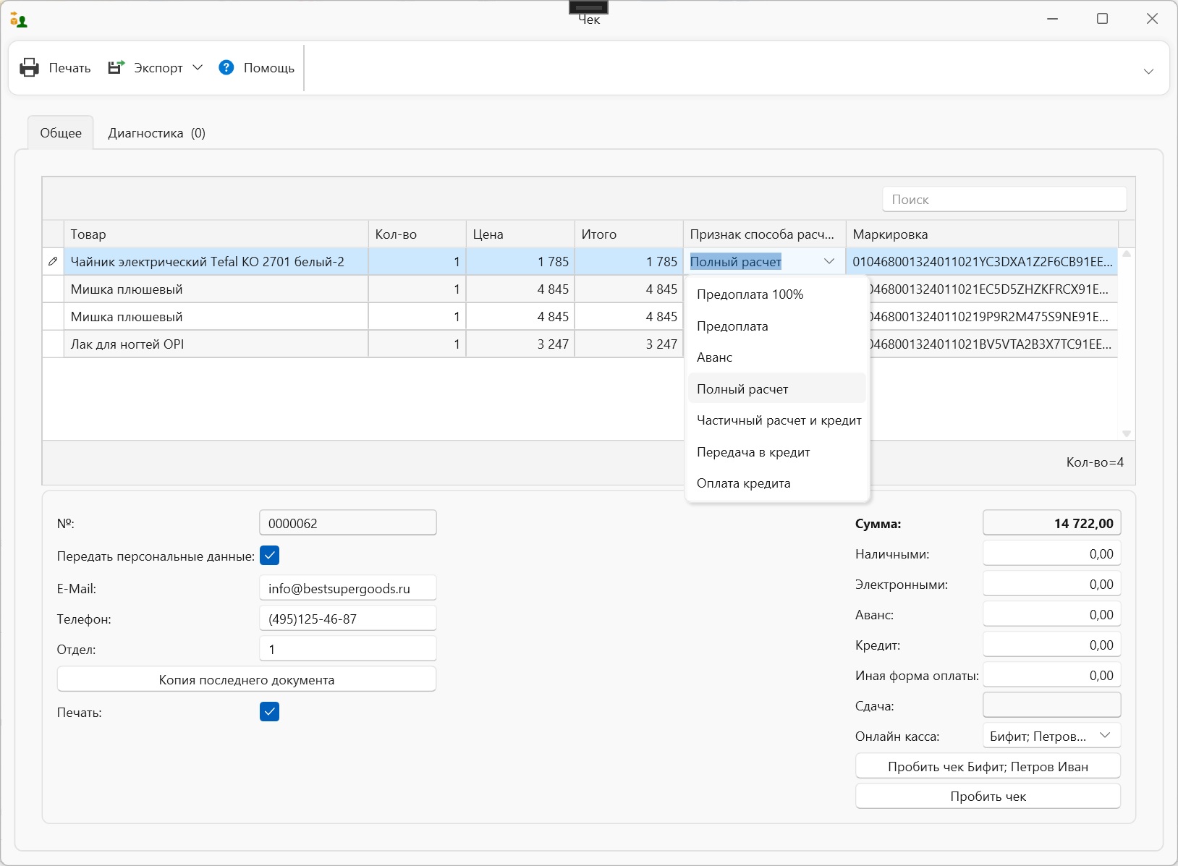Choose Частичный расчет и кредит option
The width and height of the screenshot is (1178, 866).
click(x=777, y=420)
